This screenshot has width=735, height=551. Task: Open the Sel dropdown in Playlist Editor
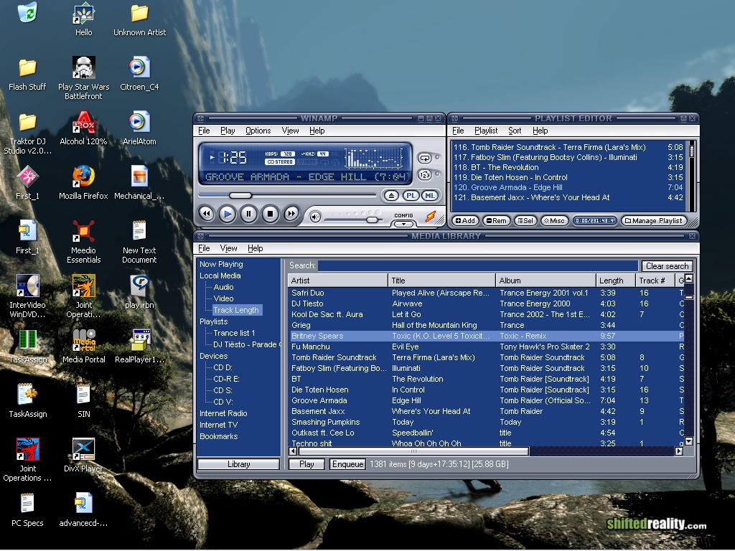pos(525,221)
